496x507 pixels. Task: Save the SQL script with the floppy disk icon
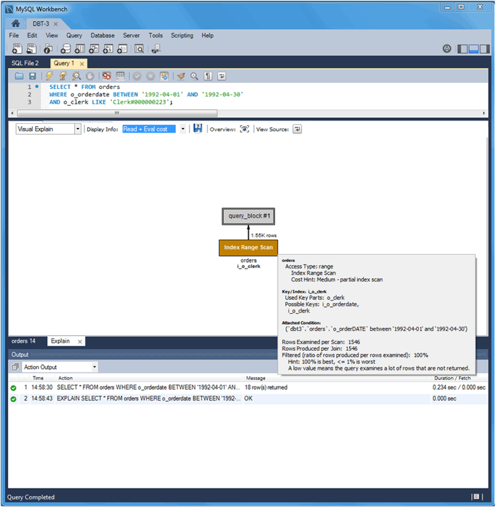pos(32,76)
